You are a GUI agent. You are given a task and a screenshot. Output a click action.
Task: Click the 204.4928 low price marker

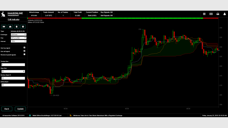click(56, 95)
